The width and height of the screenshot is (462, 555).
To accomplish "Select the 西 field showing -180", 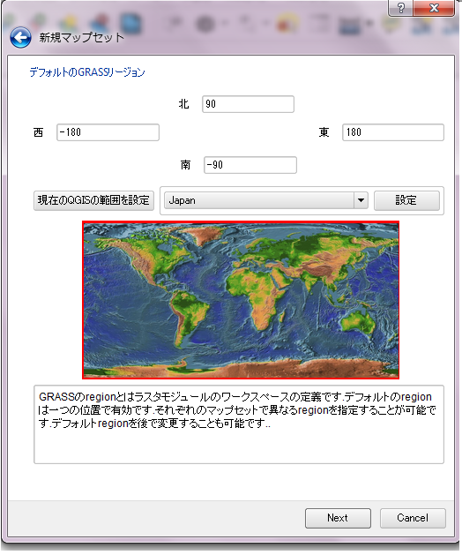I will [108, 132].
